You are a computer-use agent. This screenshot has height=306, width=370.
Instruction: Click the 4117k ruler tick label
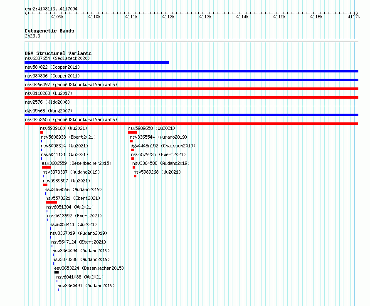point(354,17)
